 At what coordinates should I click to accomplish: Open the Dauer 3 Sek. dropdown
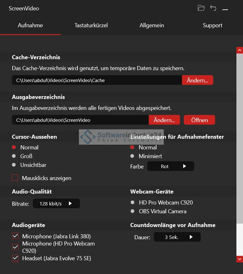[177, 237]
